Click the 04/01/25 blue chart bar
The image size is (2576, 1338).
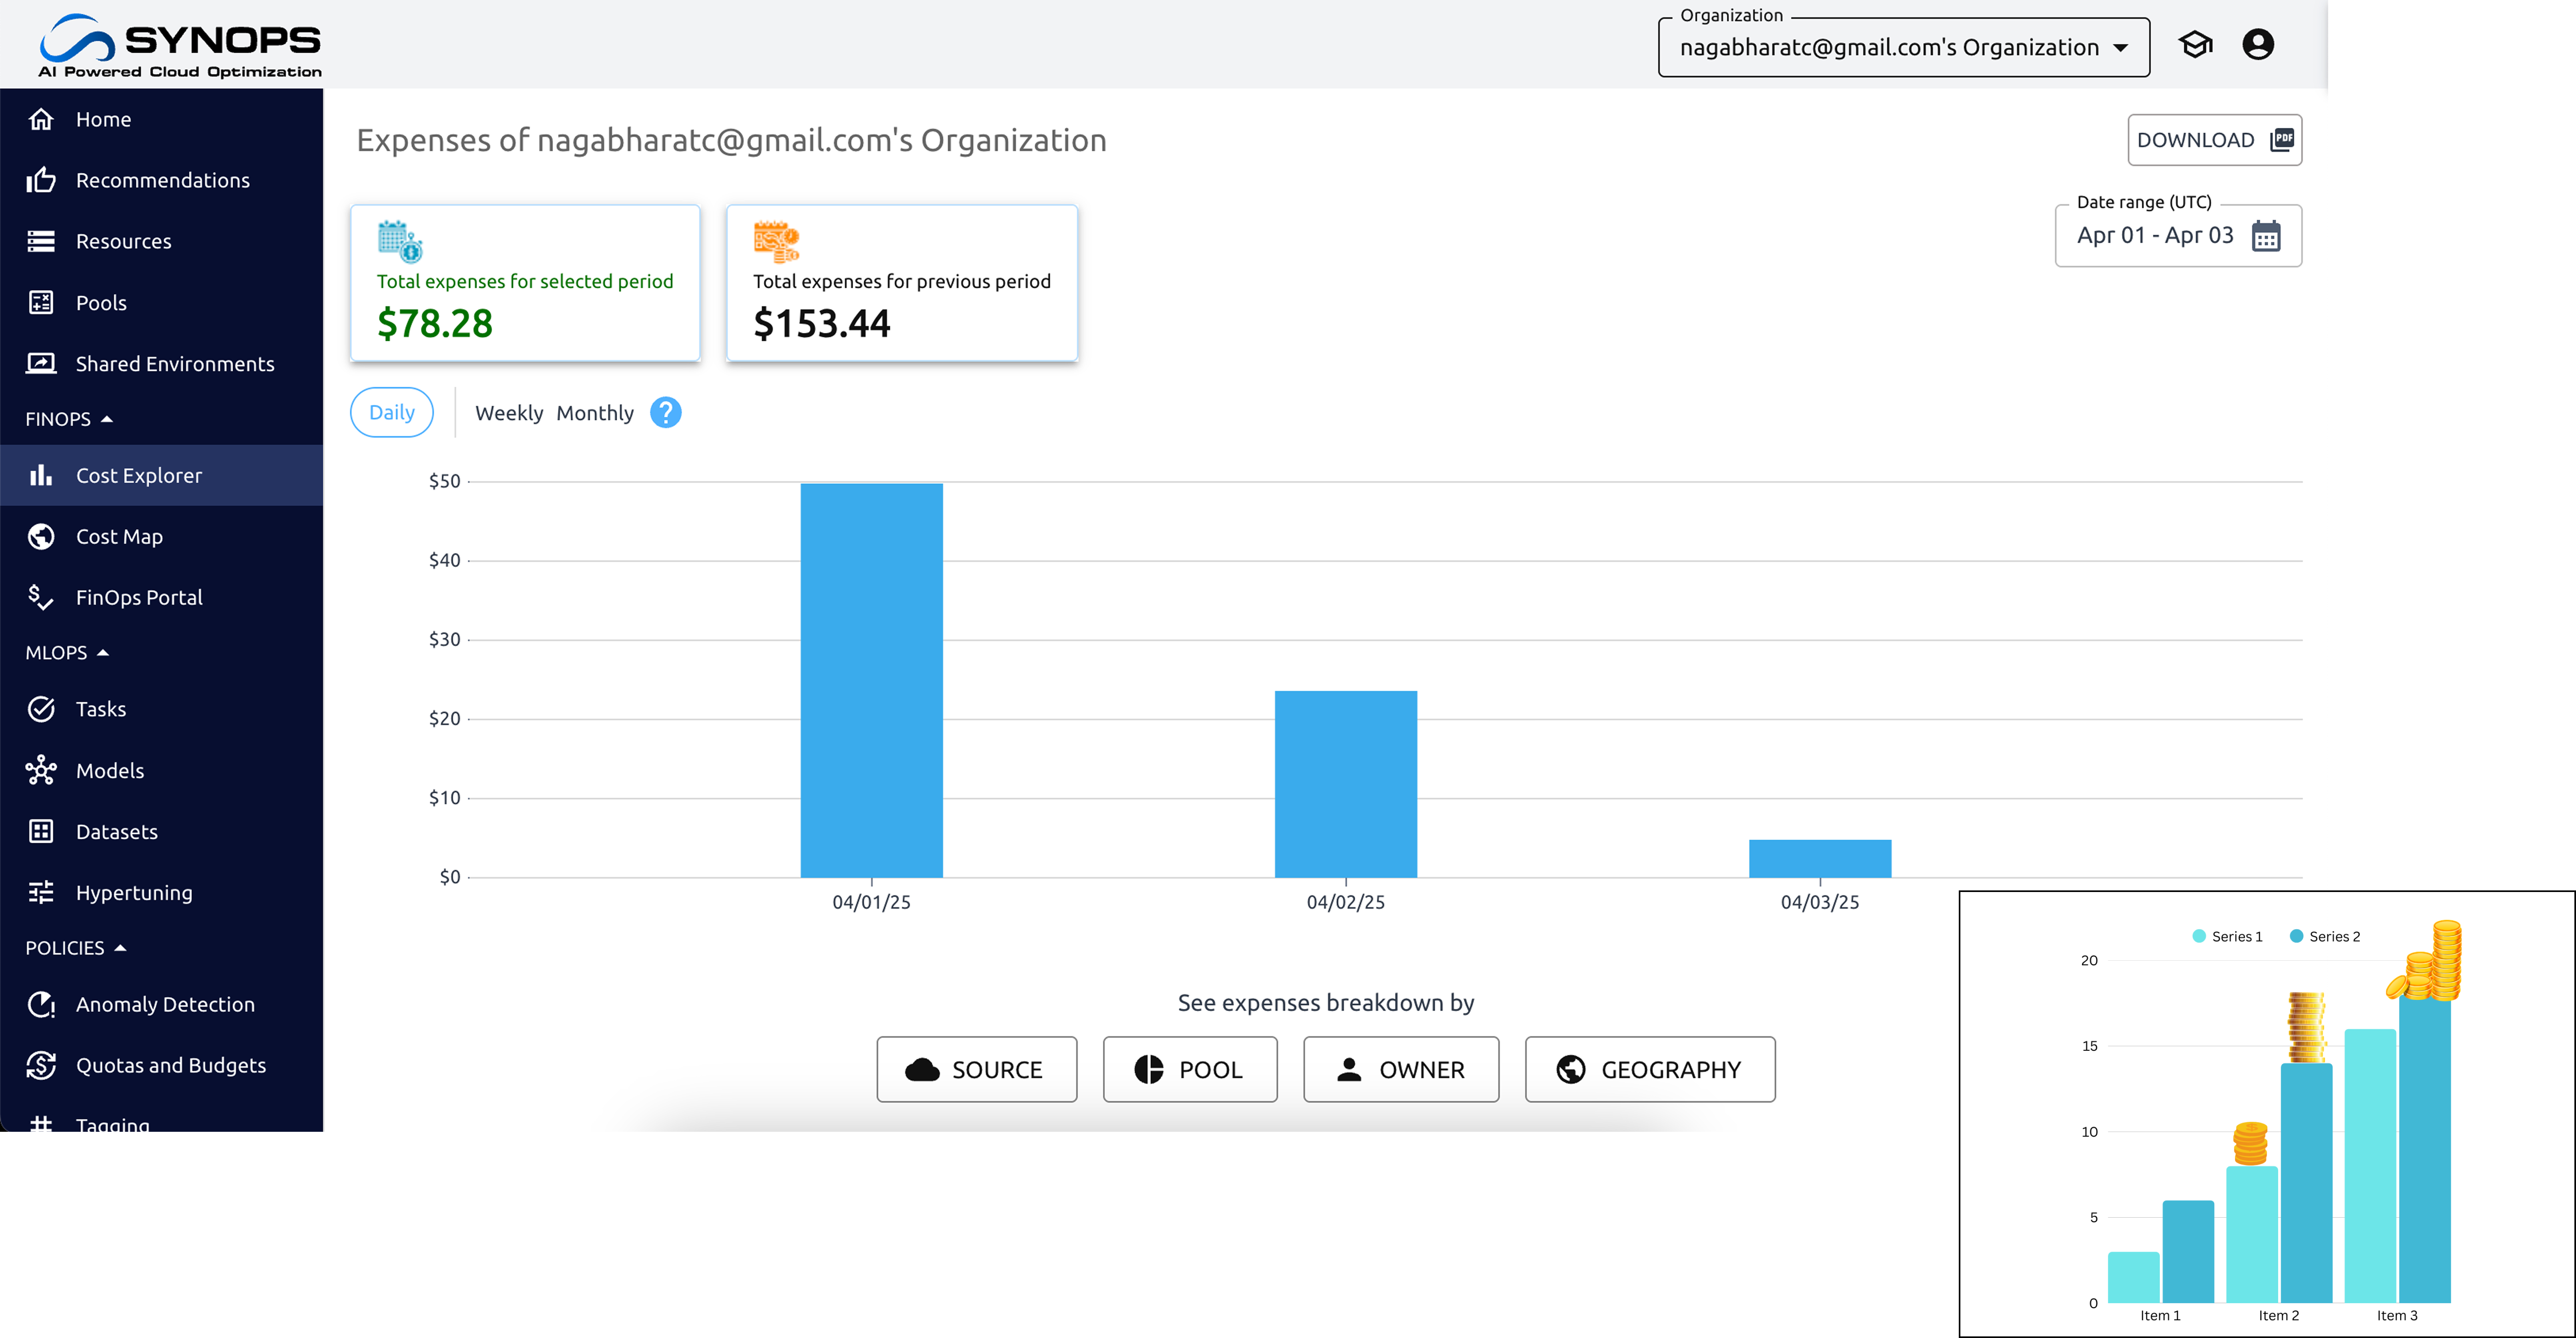tap(871, 680)
